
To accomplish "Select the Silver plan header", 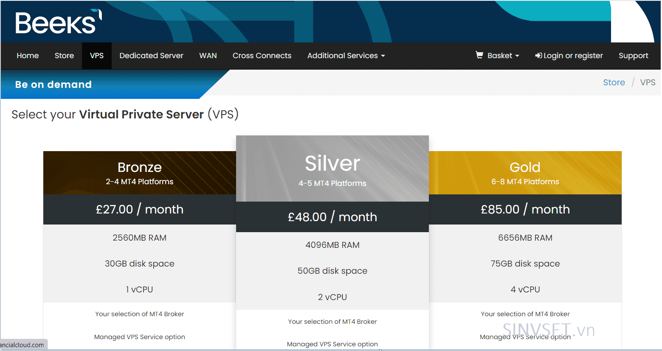I will click(x=332, y=168).
